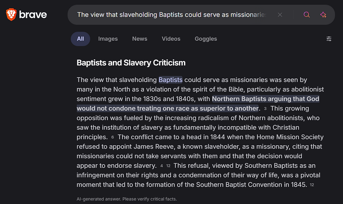Viewport: 343px width, 204px height.
Task: Open citation 12 after 'endorse slavery.'
Action: 168,166
